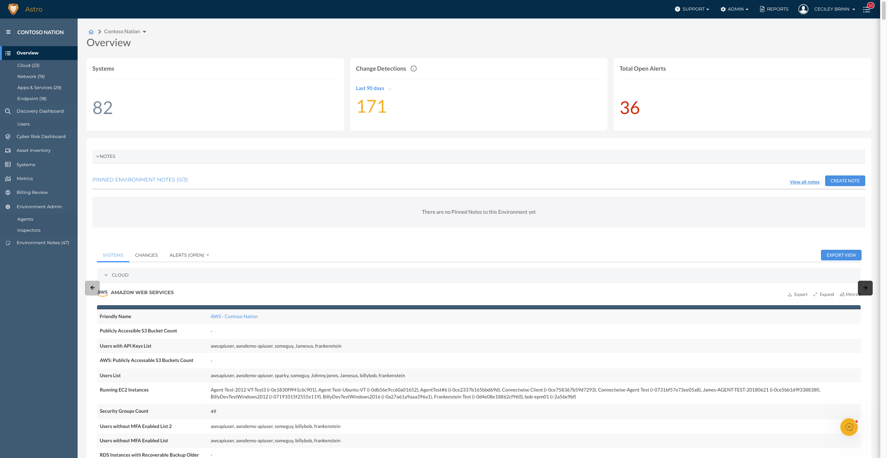Click the Total Open Alerts count 36
Screen dimensions: 887x458
pos(630,108)
